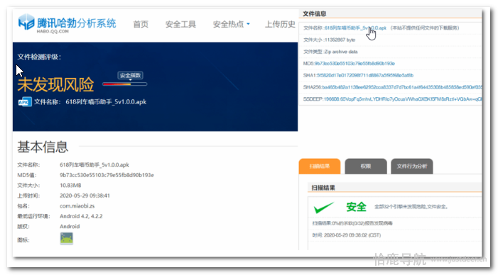Click file name value in 基本信息 section
Image resolution: width=498 pixels, height=275 pixels.
[94, 164]
